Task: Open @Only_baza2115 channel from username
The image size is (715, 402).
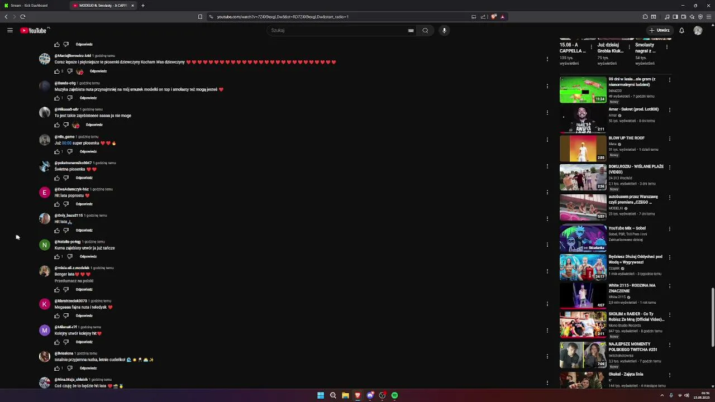Action: click(x=68, y=216)
